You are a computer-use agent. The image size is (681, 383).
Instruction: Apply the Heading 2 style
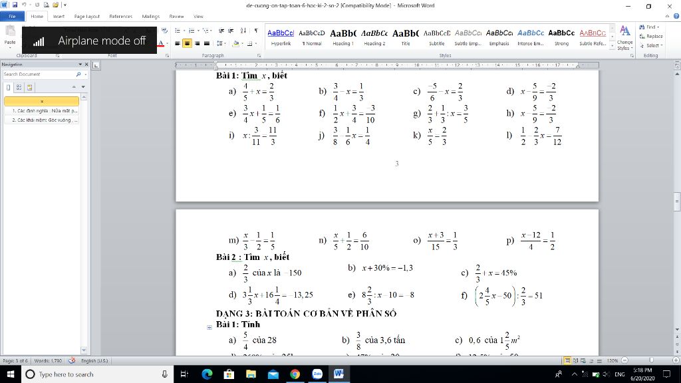pos(374,37)
